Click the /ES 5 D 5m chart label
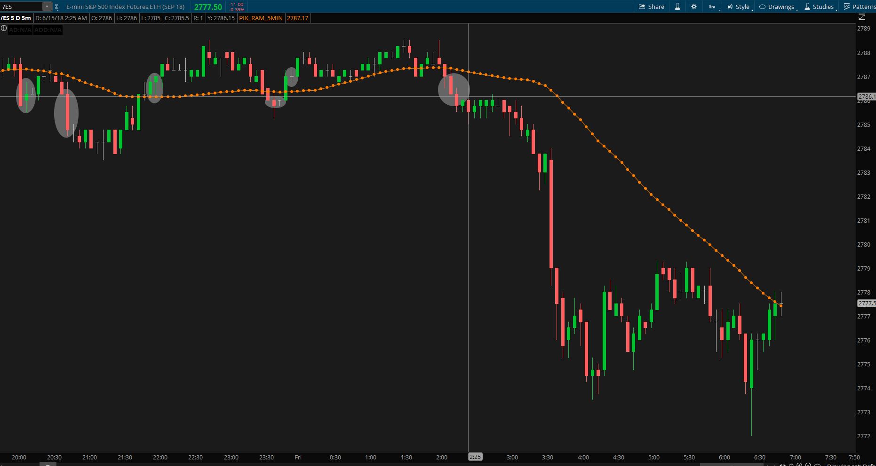876x466 pixels. tap(16, 18)
